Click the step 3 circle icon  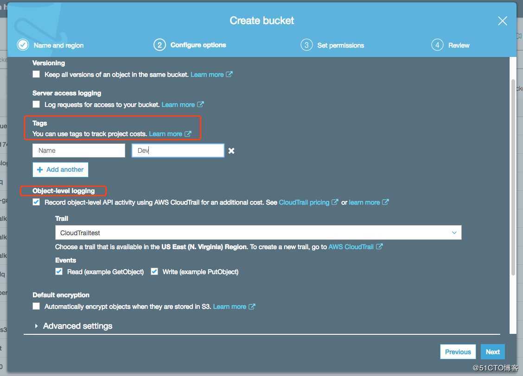click(306, 44)
